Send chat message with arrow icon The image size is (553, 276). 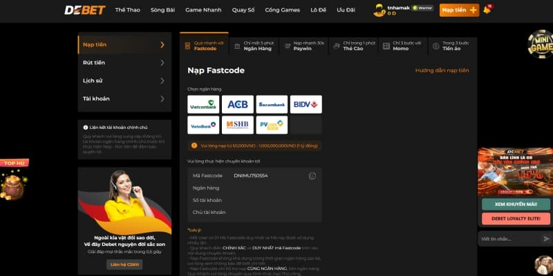[x=546, y=239]
